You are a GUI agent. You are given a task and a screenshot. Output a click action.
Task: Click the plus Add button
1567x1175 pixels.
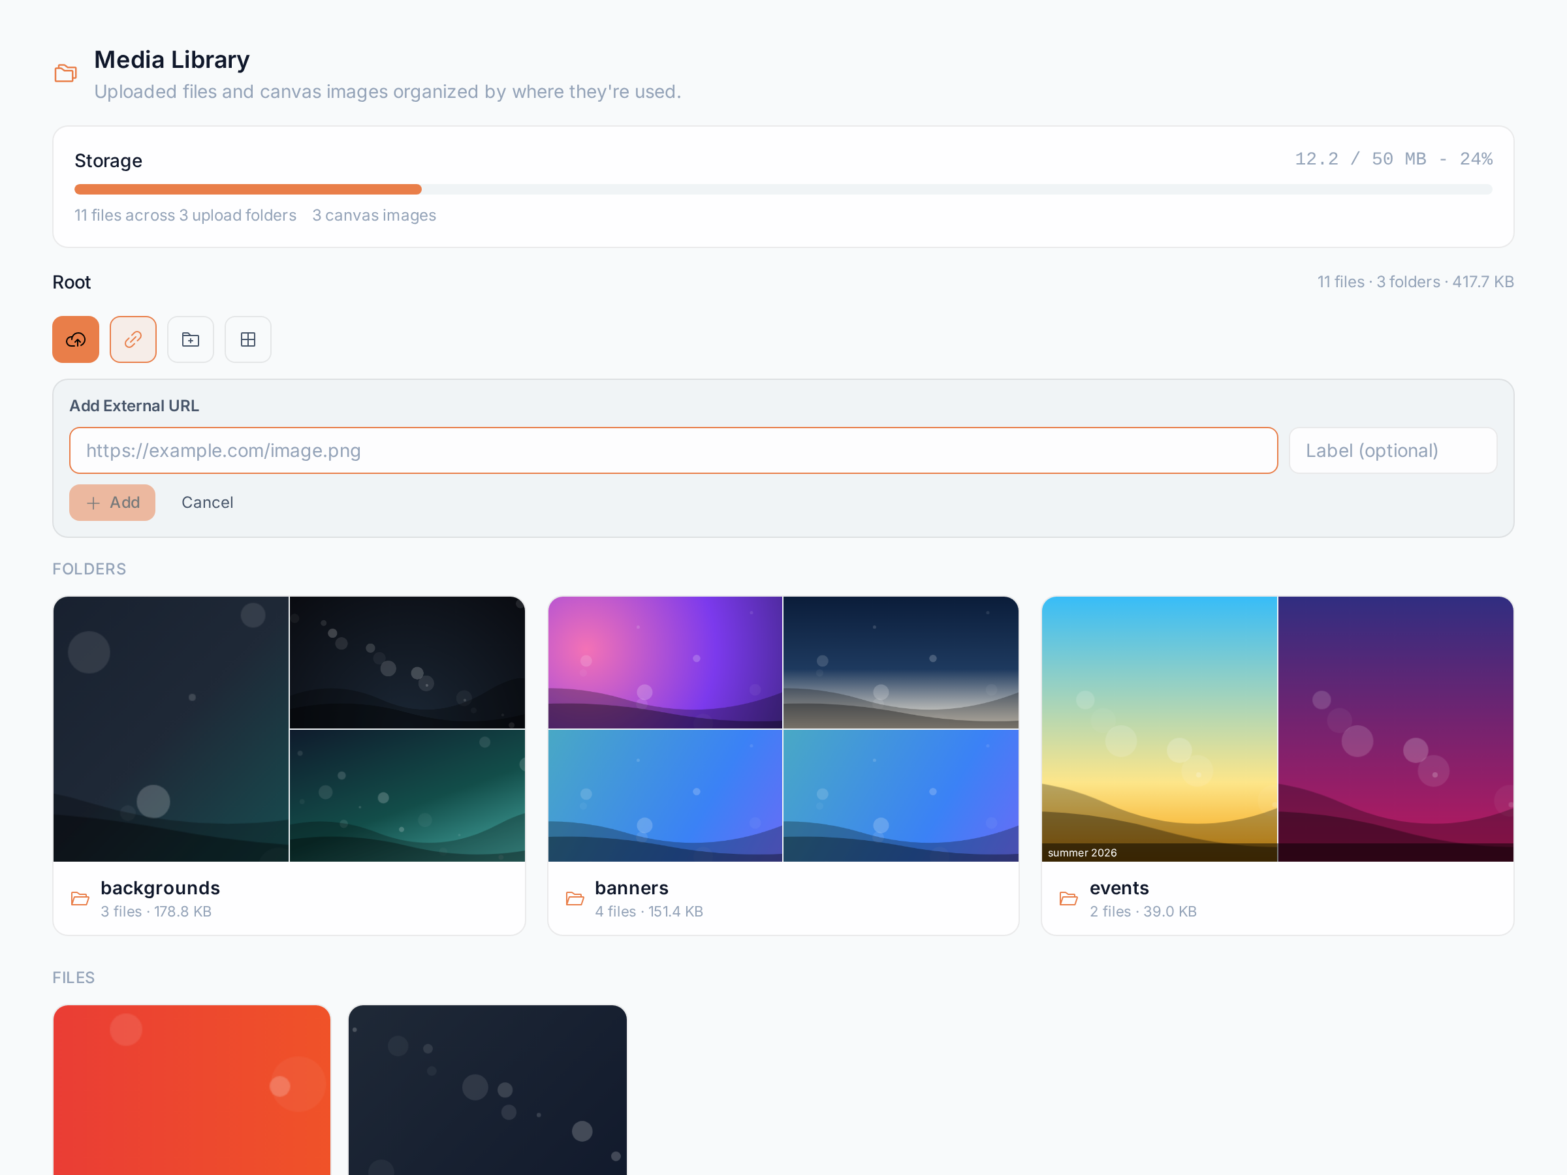[112, 503]
